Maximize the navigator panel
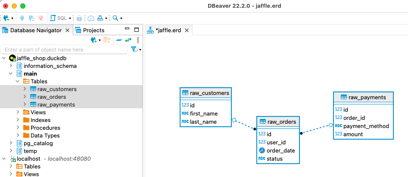Image resolution: width=408 pixels, height=177 pixels. tap(137, 30)
